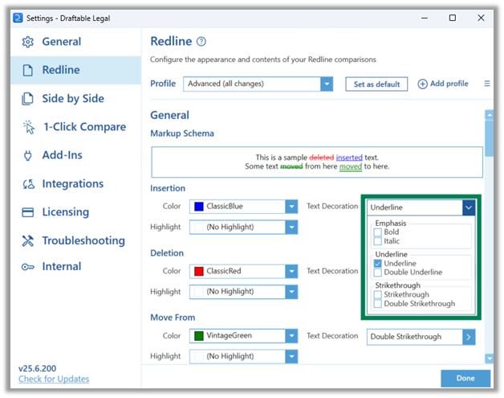Click the Add-Ins plug icon
This screenshot has width=504, height=398.
pyautogui.click(x=28, y=155)
